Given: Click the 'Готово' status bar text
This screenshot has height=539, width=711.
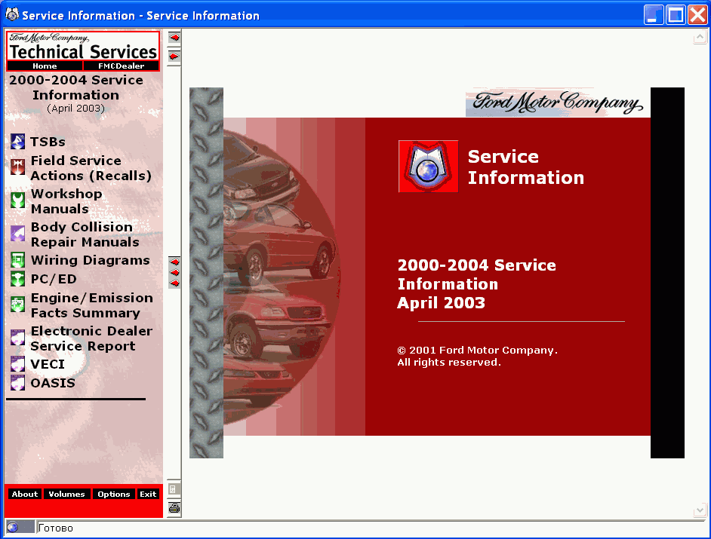Looking at the screenshot, I should click(x=56, y=528).
